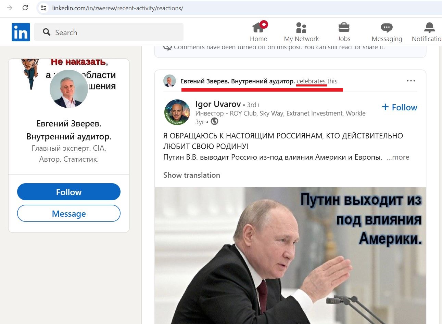Screen dimensions: 442x324
Task: Open the LinkedIn logo home icon
Action: 21,32
